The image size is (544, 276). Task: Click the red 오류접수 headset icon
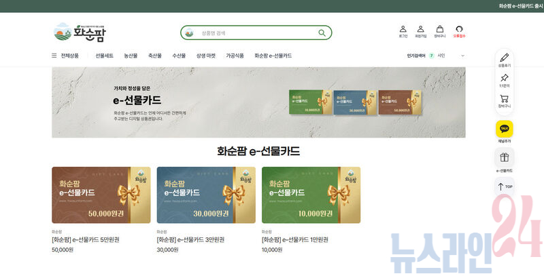click(459, 30)
